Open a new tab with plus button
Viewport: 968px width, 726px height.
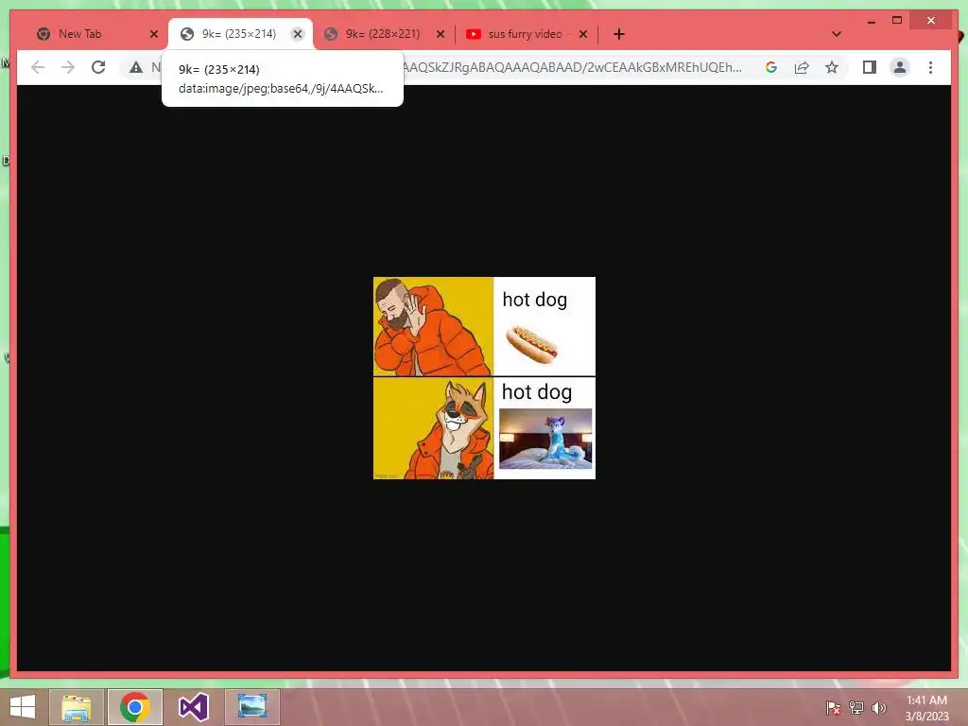coord(618,34)
